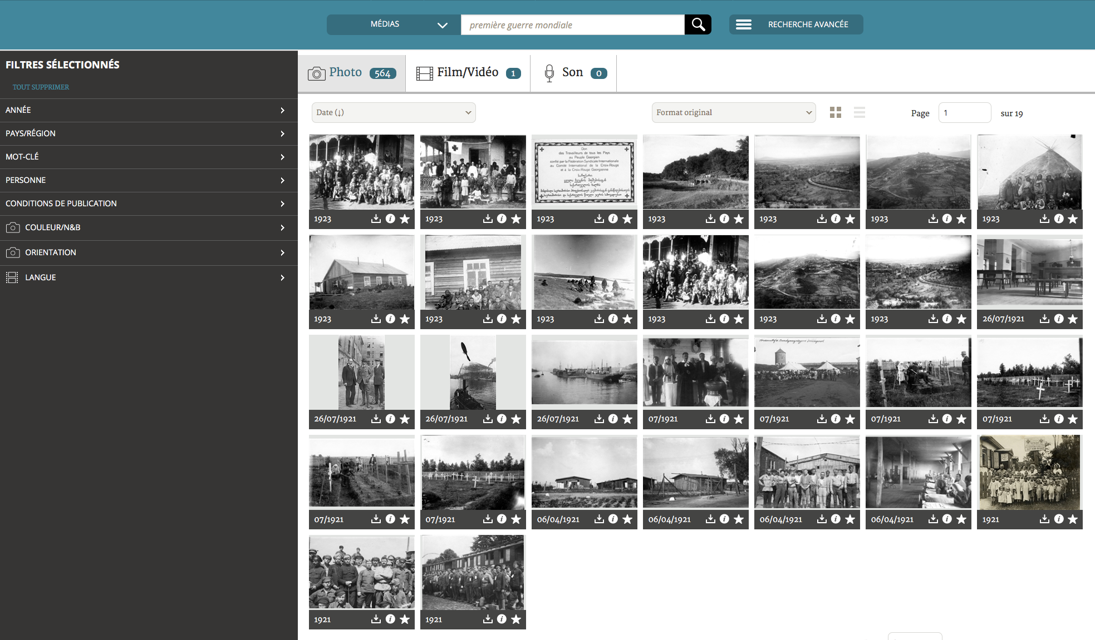Open the 1923 round yurt tent thumbnail
The height and width of the screenshot is (640, 1095).
(x=1029, y=172)
